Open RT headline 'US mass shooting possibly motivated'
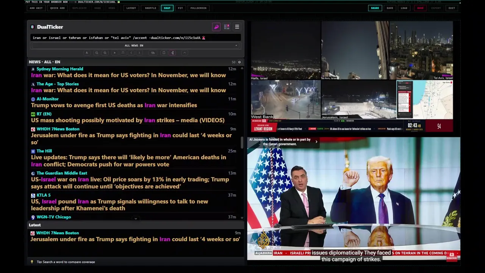 (128, 120)
